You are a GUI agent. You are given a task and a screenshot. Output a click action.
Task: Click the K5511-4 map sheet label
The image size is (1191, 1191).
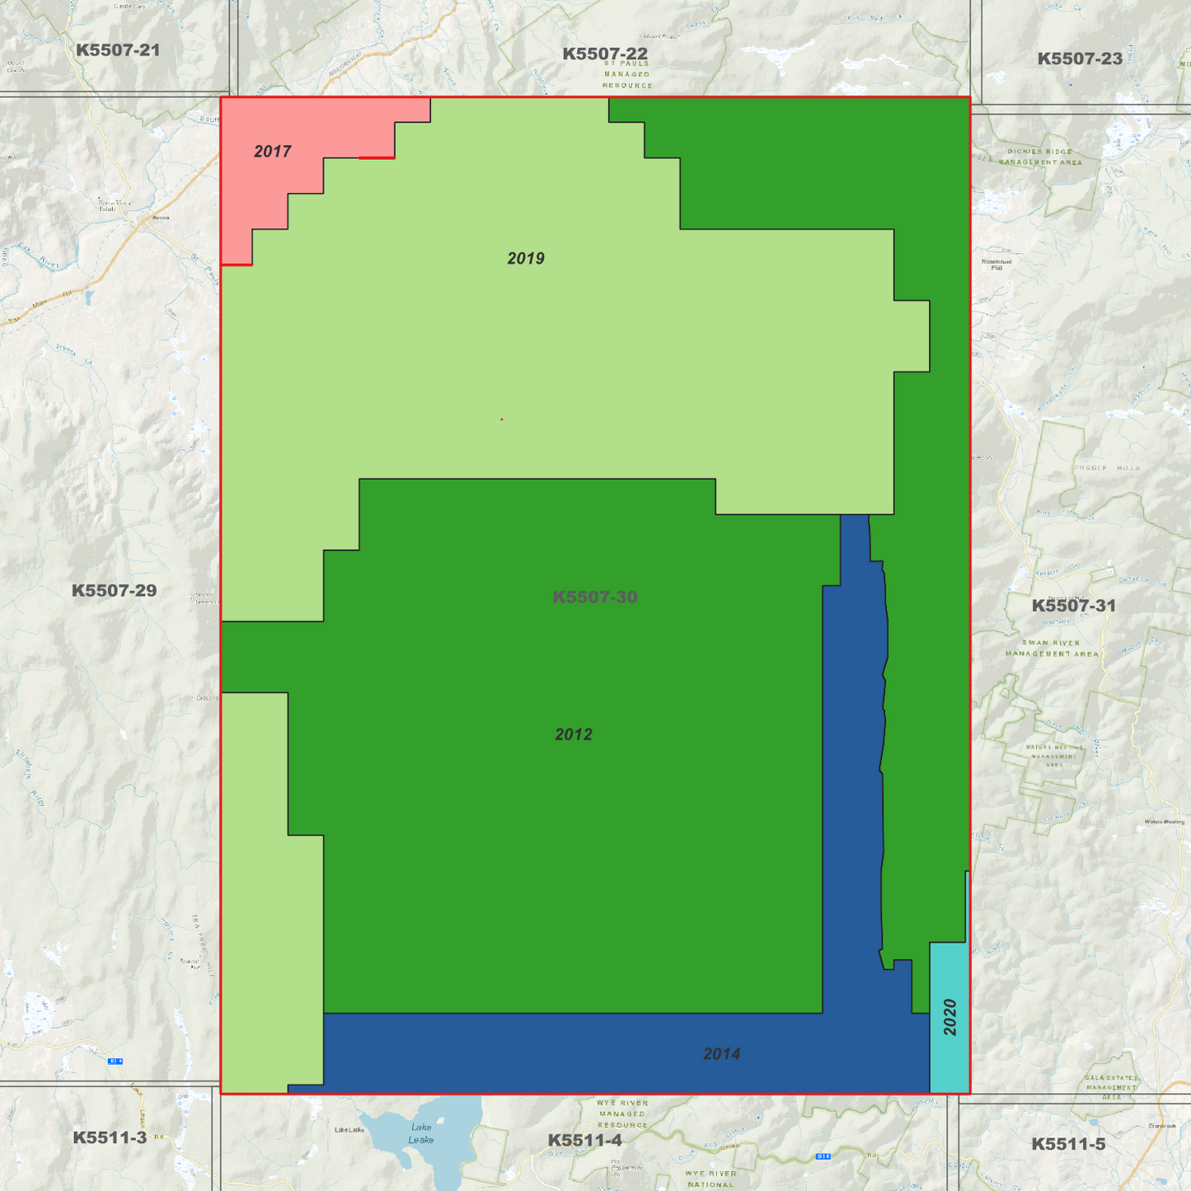(x=585, y=1141)
